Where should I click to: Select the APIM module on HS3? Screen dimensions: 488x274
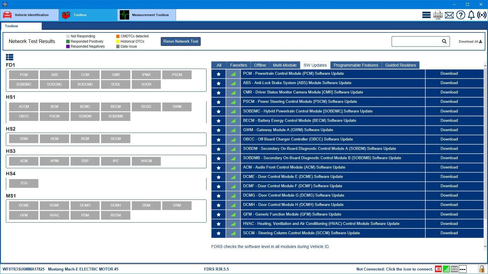[x=54, y=161]
